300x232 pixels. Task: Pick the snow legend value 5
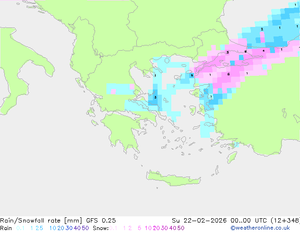(140, 228)
